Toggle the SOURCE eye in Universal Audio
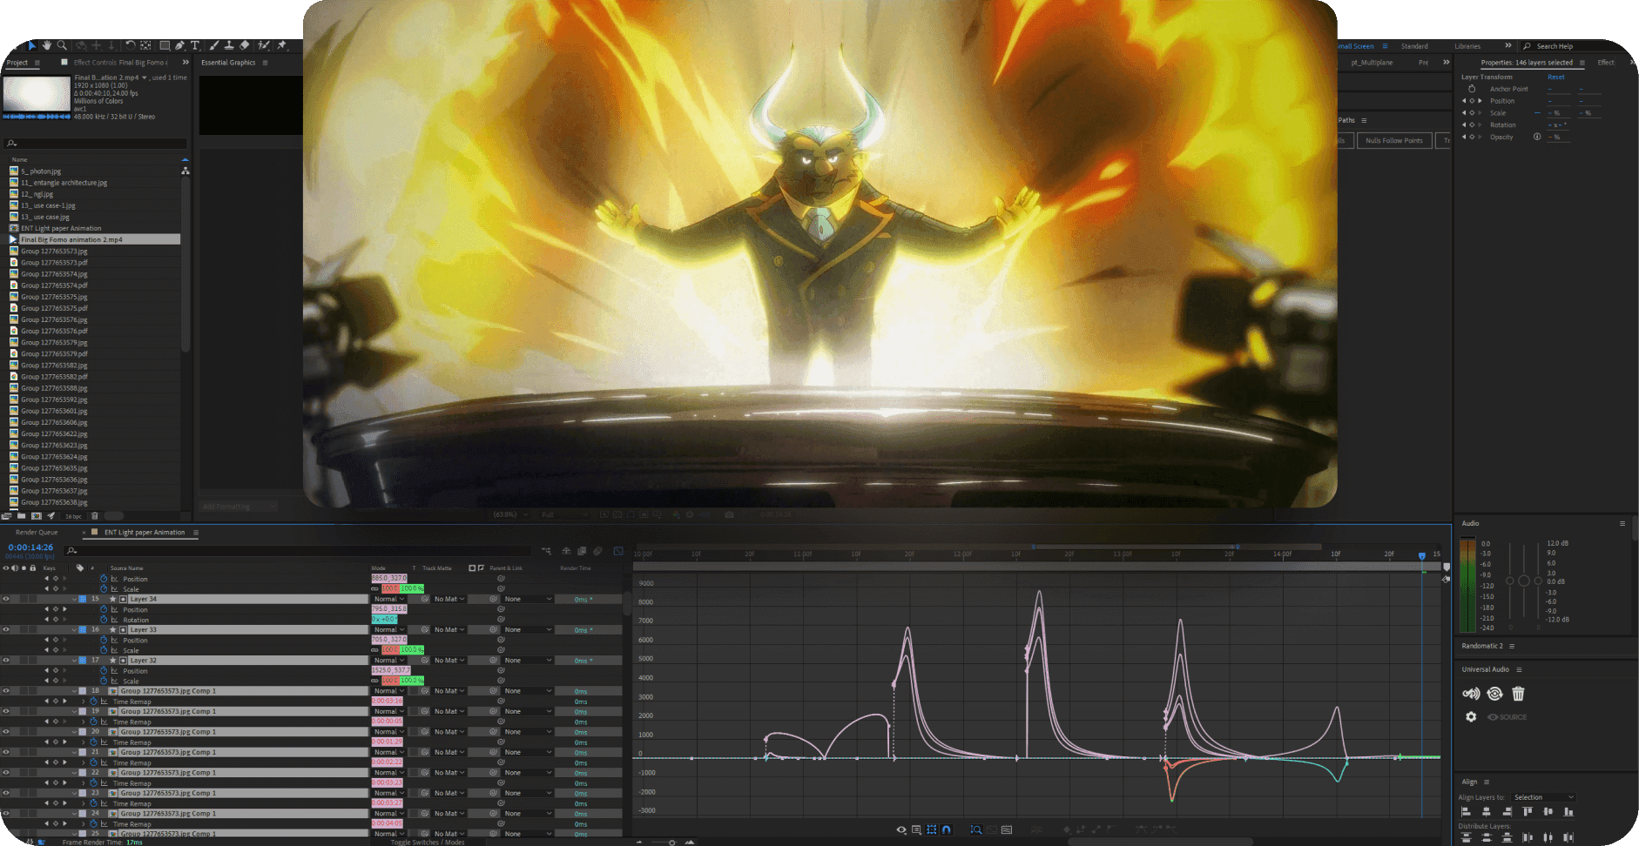This screenshot has width=1639, height=846. 1493,717
